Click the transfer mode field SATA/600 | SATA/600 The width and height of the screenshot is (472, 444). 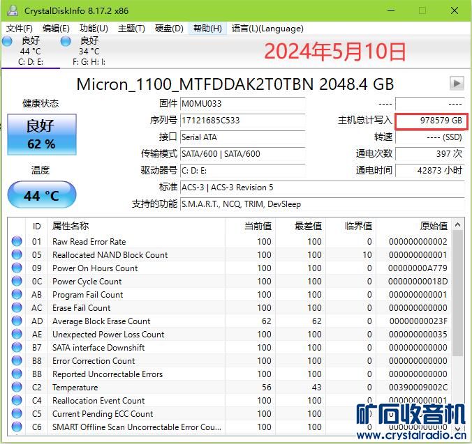click(242, 154)
